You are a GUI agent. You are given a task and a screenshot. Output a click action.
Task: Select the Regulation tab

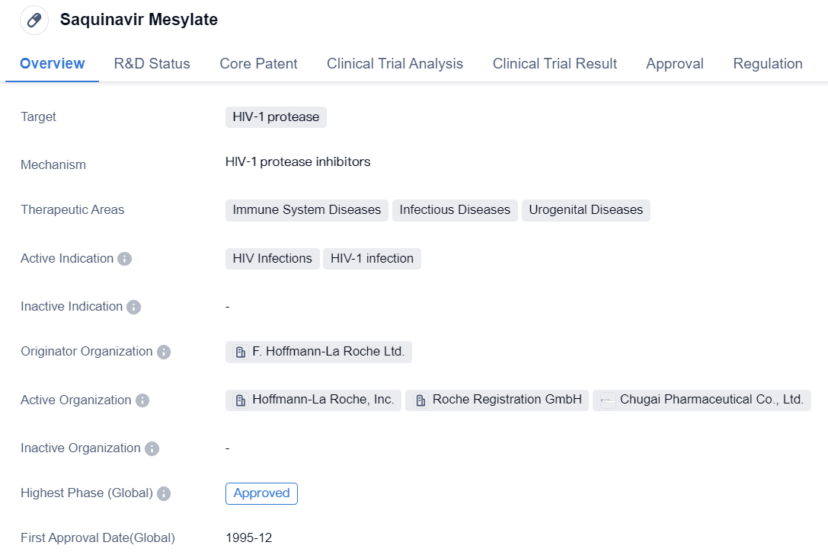pyautogui.click(x=767, y=64)
